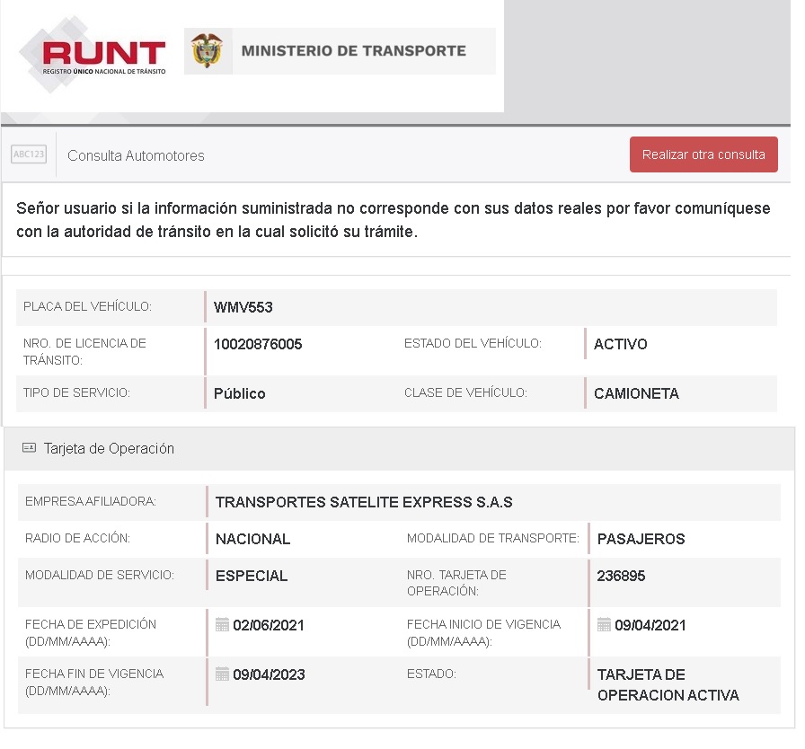Click license number 10020876005
Screen dimensions: 805x749
point(258,344)
